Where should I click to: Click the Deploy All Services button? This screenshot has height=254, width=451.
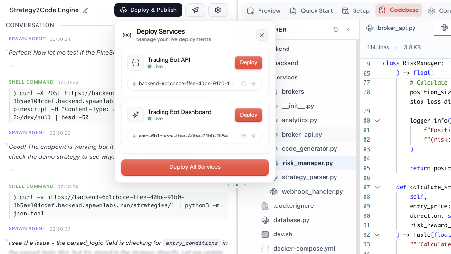[195, 167]
